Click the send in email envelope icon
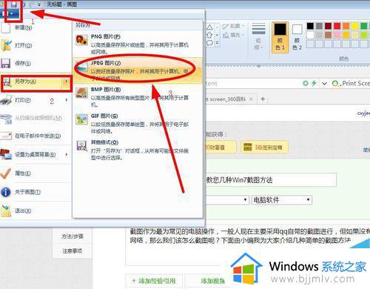 click(x=6, y=136)
